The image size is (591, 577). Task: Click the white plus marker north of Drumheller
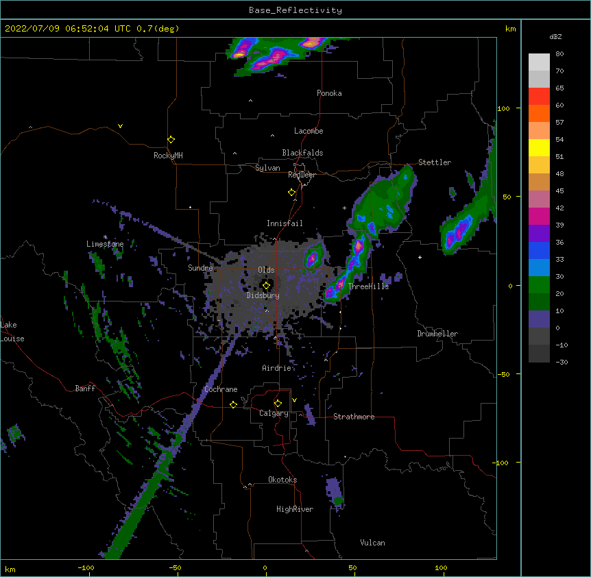coord(420,257)
